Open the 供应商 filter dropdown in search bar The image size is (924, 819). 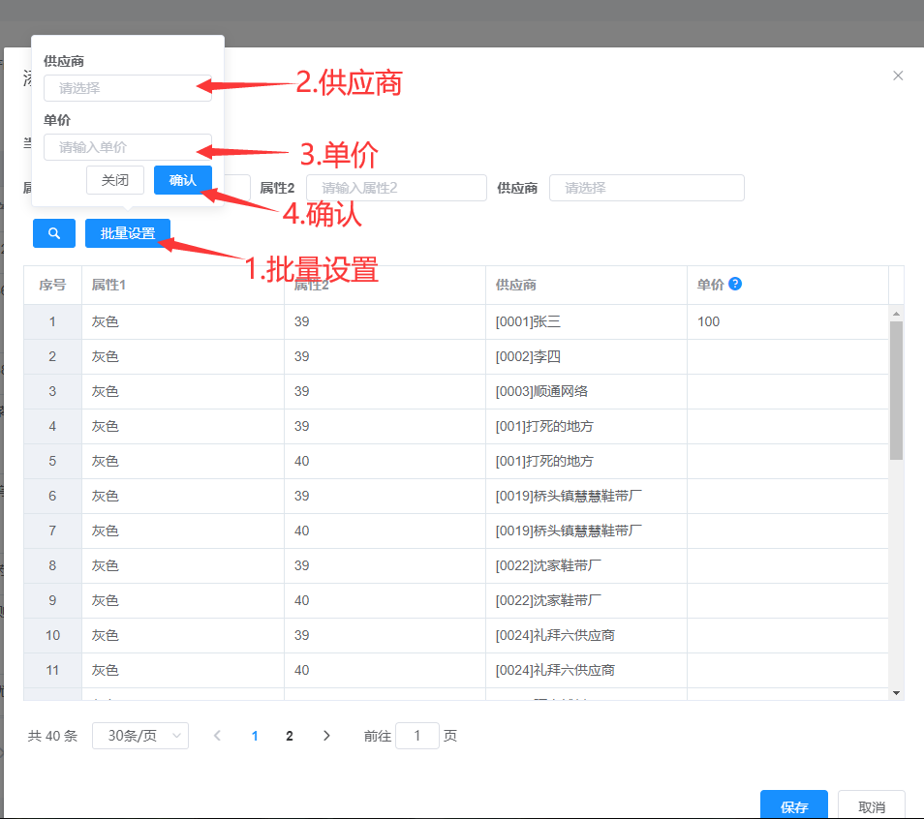pyautogui.click(x=646, y=188)
